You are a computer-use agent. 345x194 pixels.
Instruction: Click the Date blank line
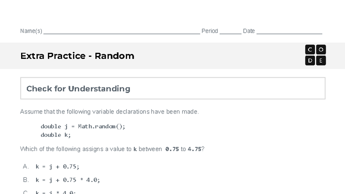point(289,32)
